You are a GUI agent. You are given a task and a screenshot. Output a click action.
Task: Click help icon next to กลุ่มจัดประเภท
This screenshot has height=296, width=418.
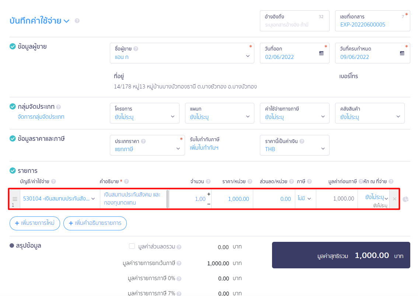point(58,107)
